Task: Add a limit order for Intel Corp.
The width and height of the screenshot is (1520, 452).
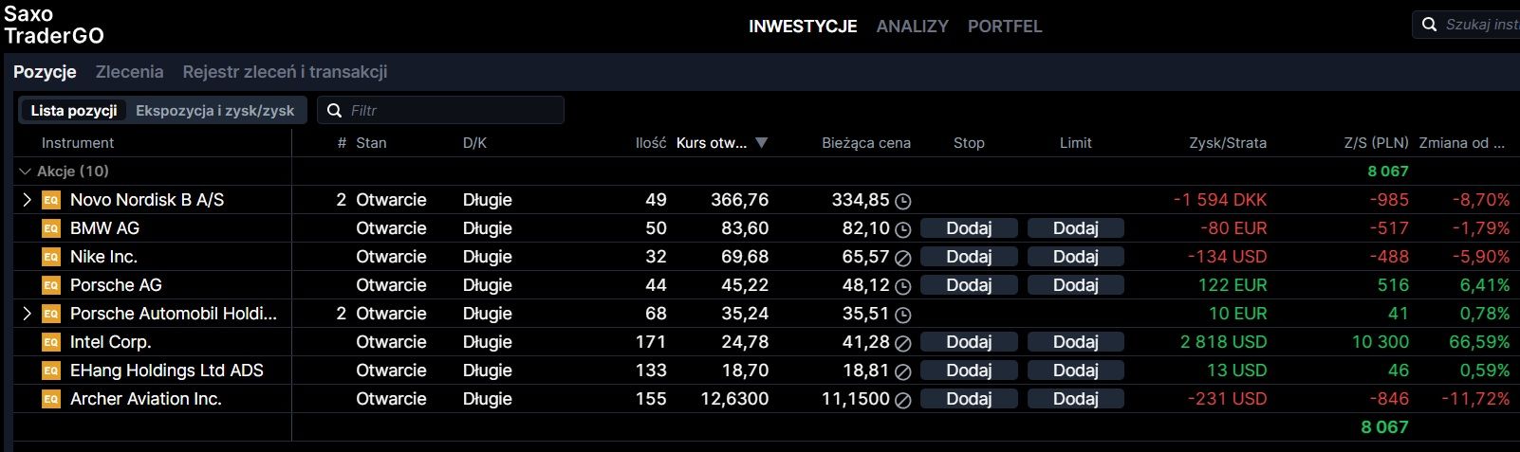Action: coord(1075,342)
